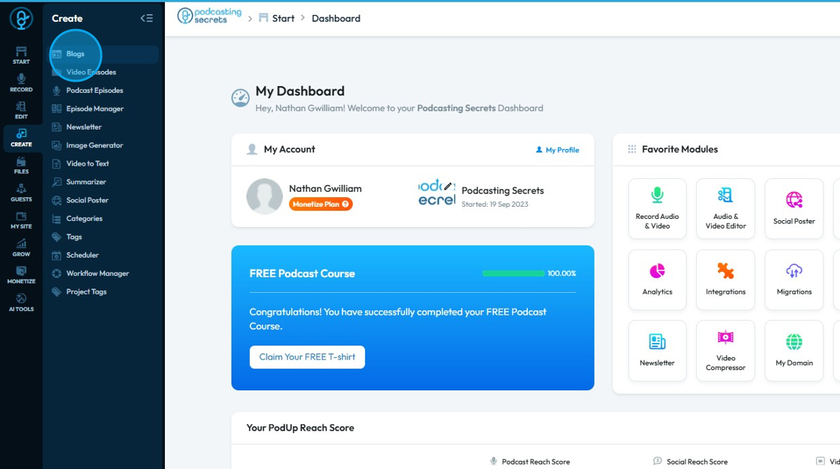Image resolution: width=840 pixels, height=469 pixels.
Task: Click the Monetize Plan badge
Action: 320,204
